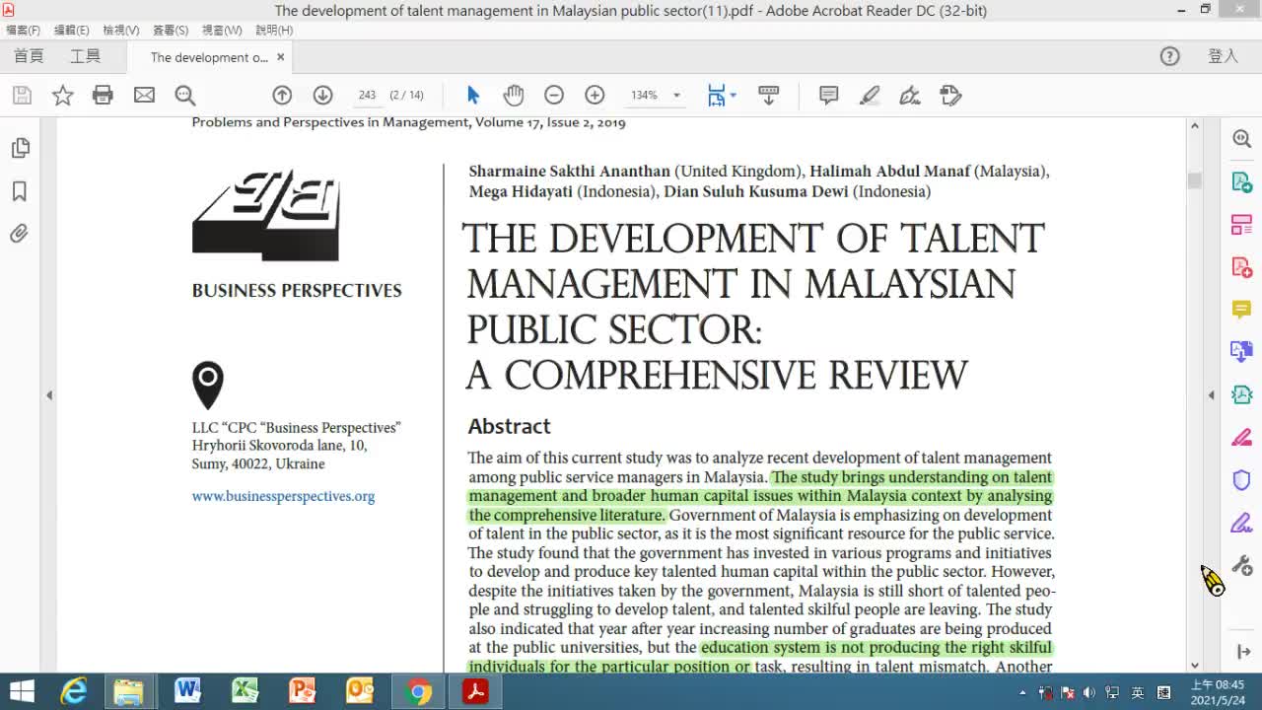Open File Explorer from taskbar

tap(129, 691)
